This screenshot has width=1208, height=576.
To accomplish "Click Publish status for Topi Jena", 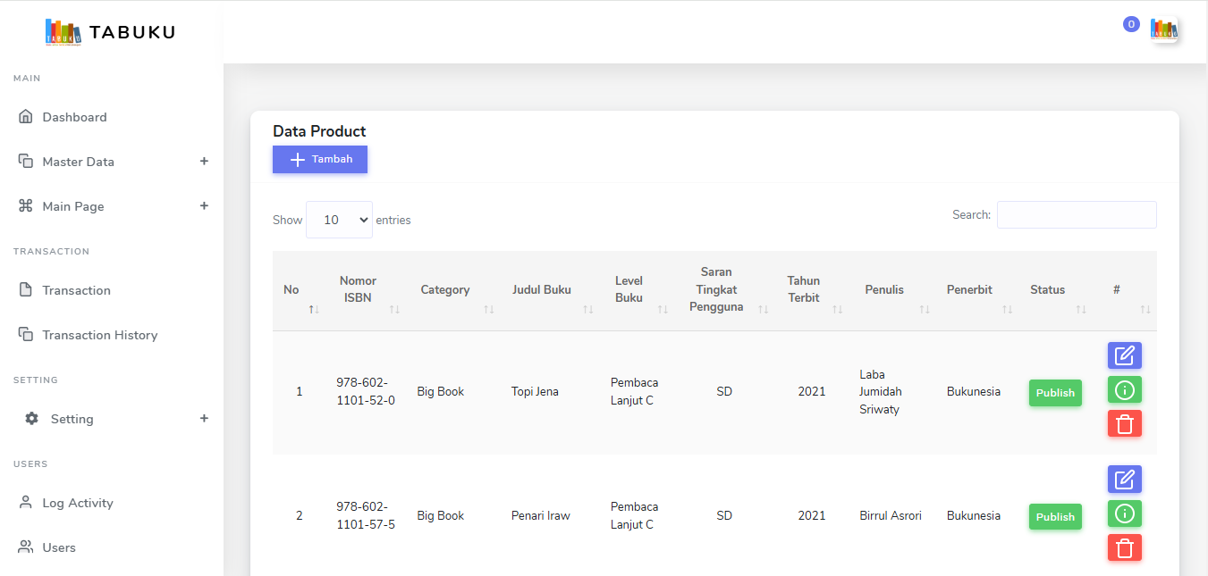I will [1055, 393].
